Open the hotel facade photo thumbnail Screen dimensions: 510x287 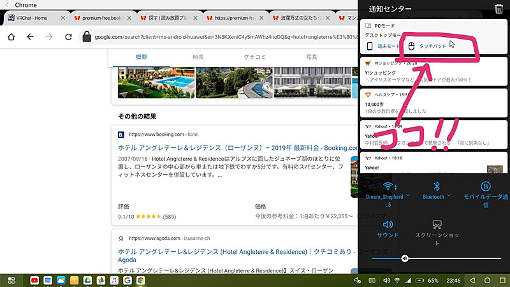(x=312, y=82)
